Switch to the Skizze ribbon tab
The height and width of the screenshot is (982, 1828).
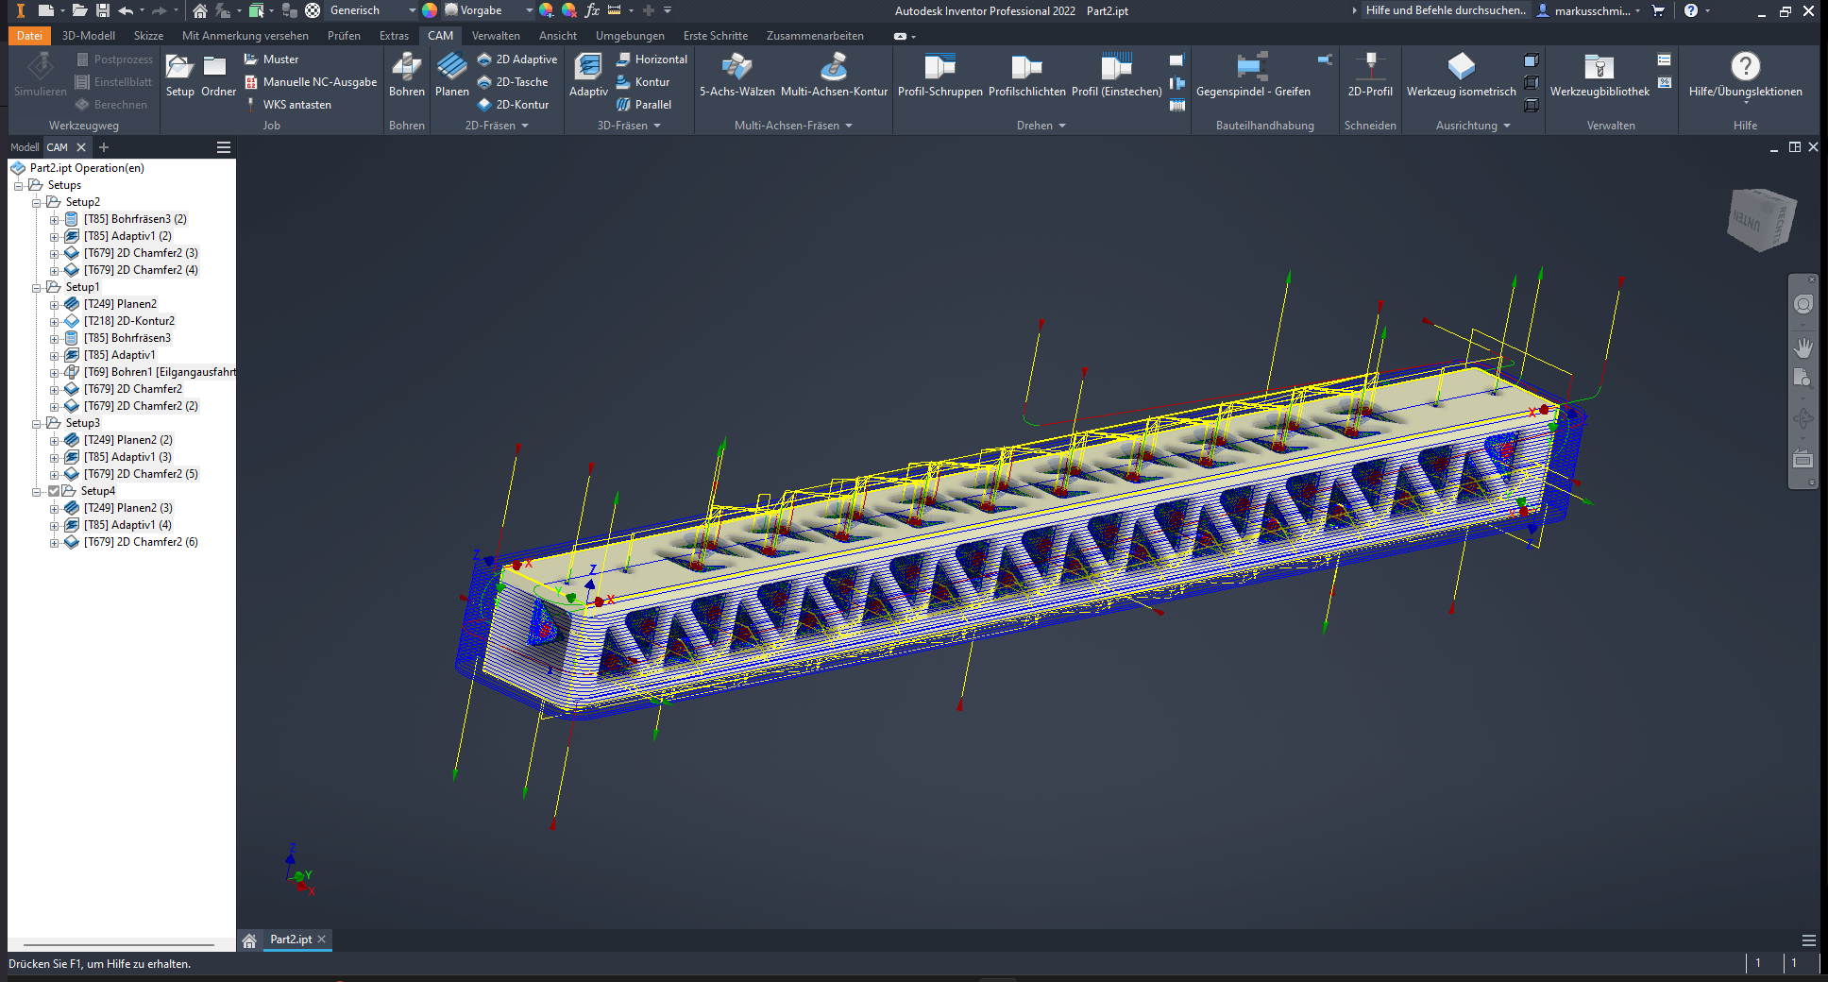tap(148, 36)
